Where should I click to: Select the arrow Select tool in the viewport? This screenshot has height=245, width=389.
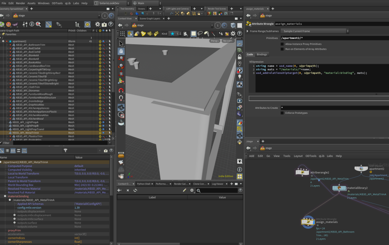point(121,43)
